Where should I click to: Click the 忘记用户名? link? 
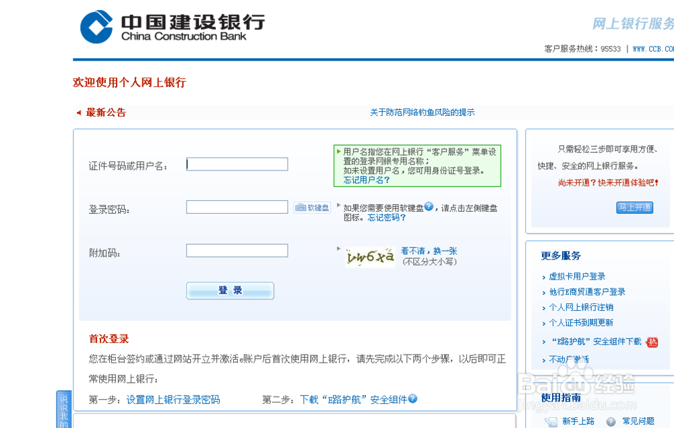366,180
